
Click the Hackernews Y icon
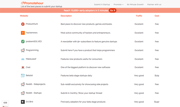23,33
